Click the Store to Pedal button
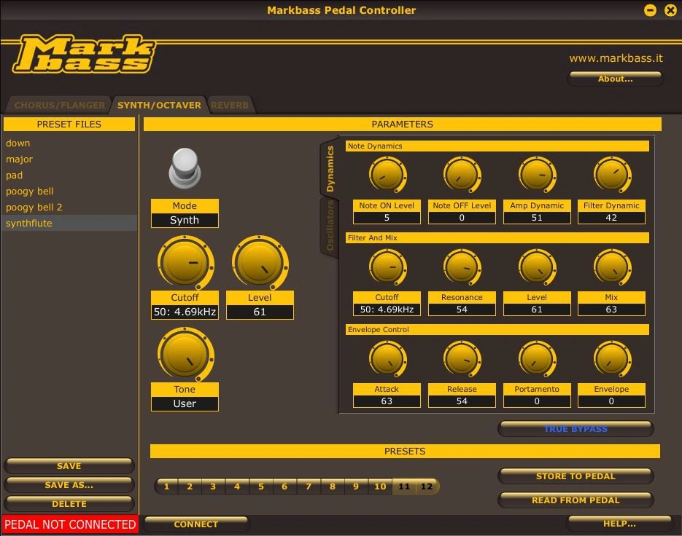Viewport: 682px width, 536px height. point(575,476)
